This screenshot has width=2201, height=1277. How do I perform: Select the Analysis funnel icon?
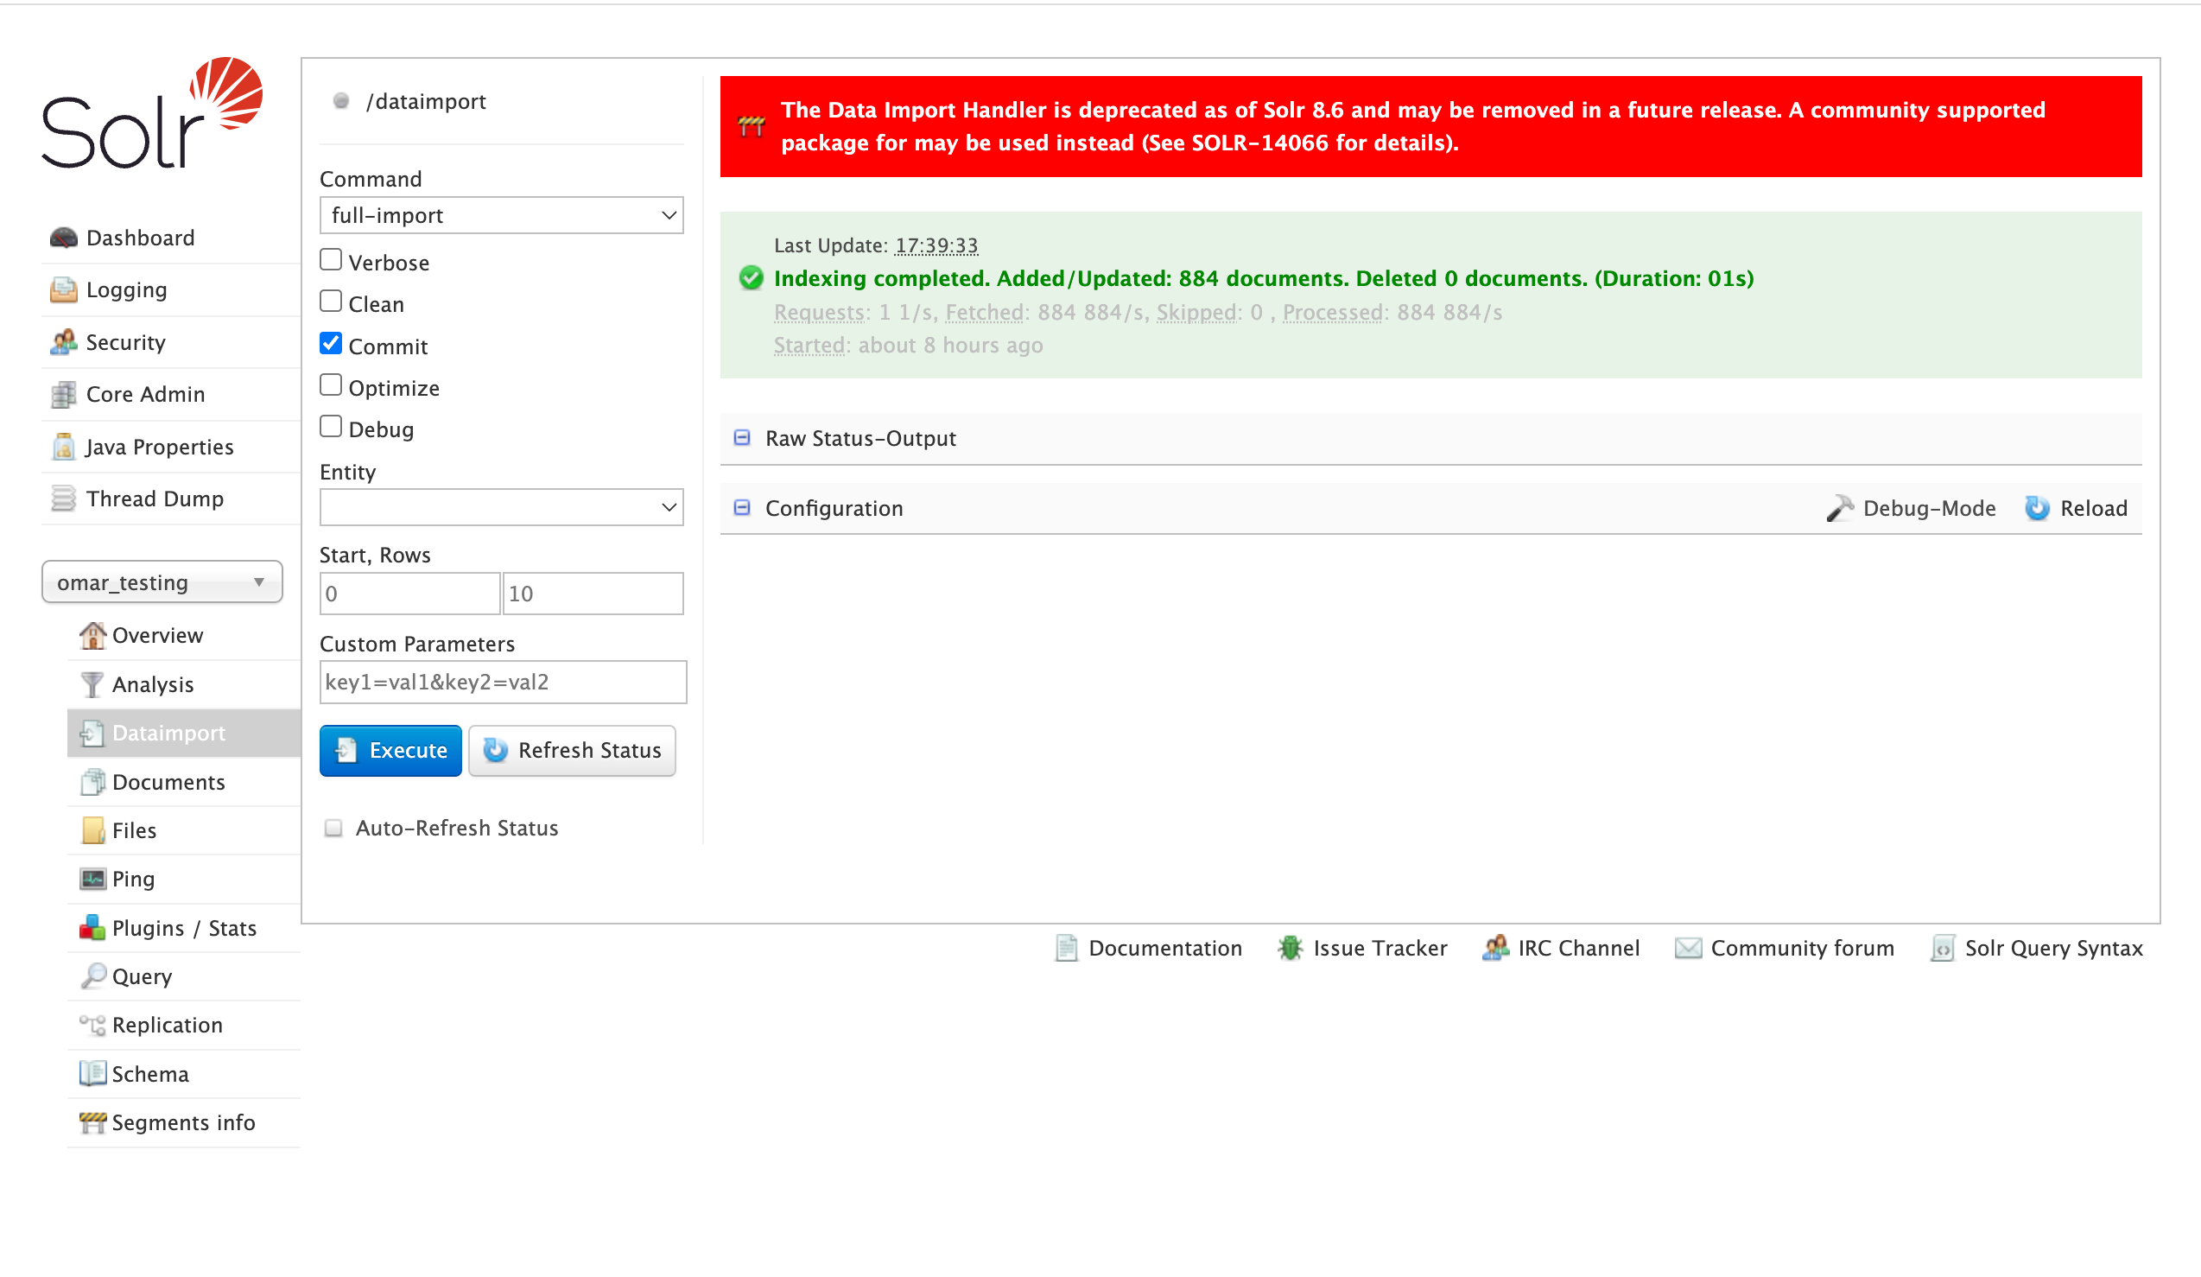pyautogui.click(x=92, y=684)
